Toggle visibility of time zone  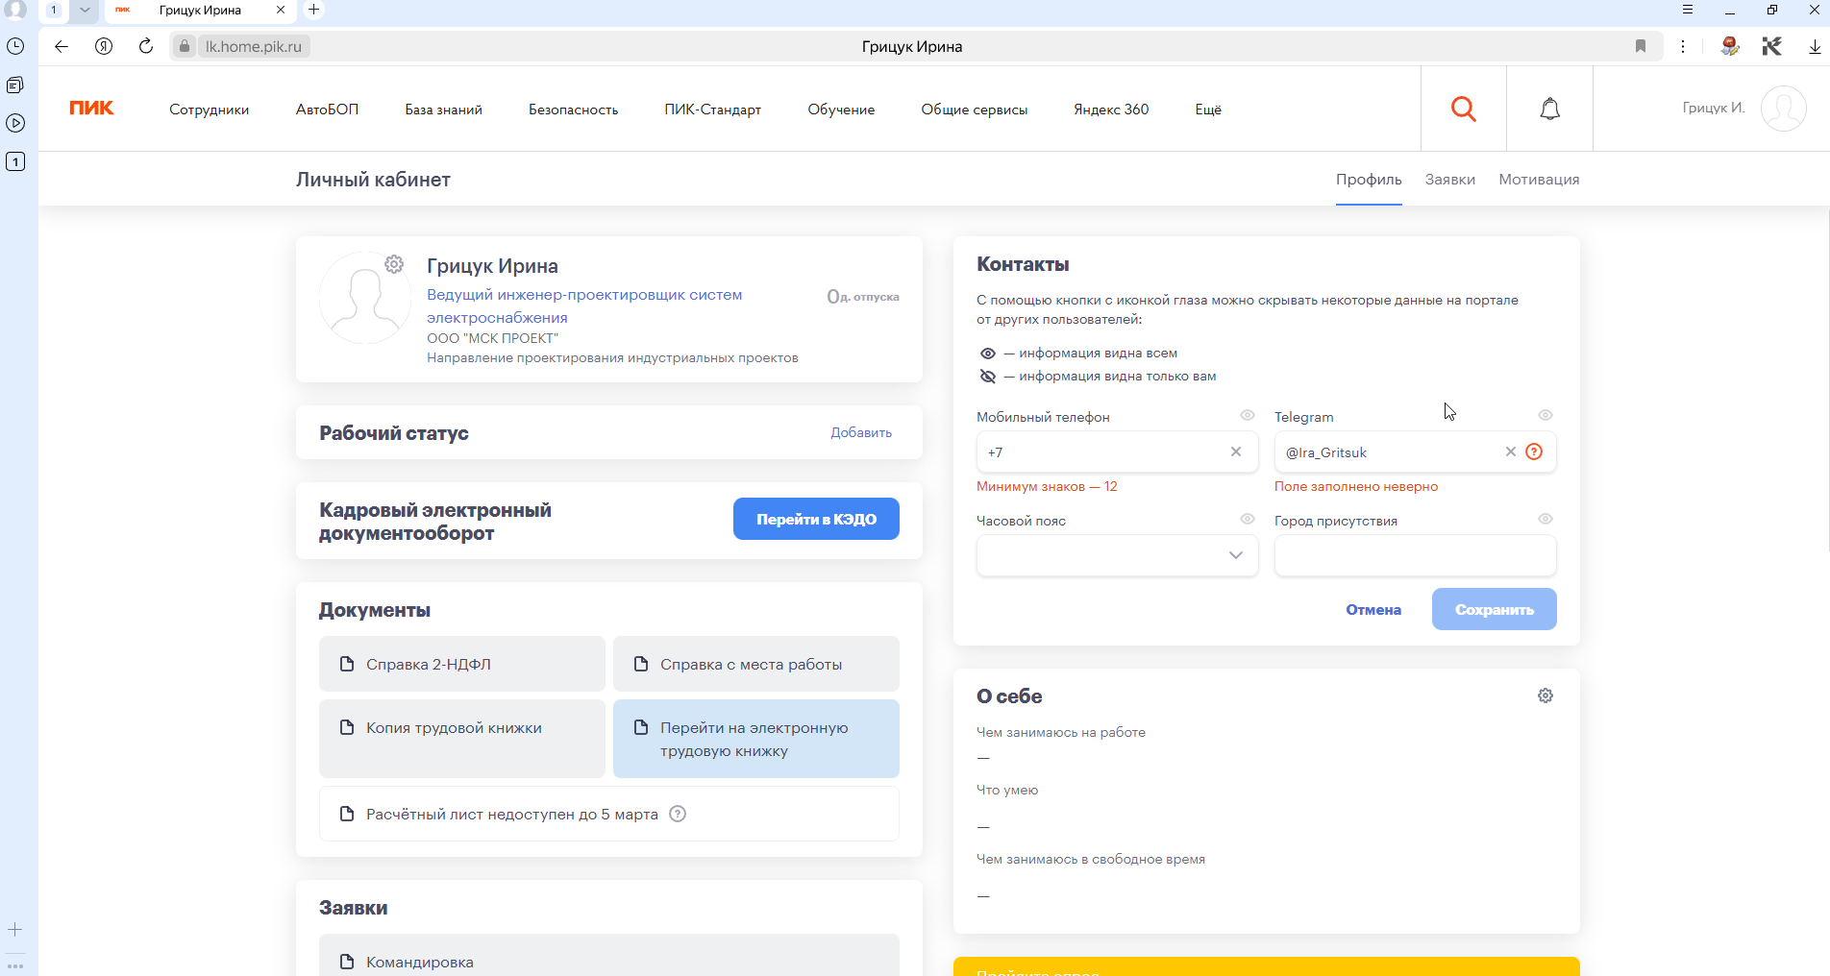pos(1248,519)
